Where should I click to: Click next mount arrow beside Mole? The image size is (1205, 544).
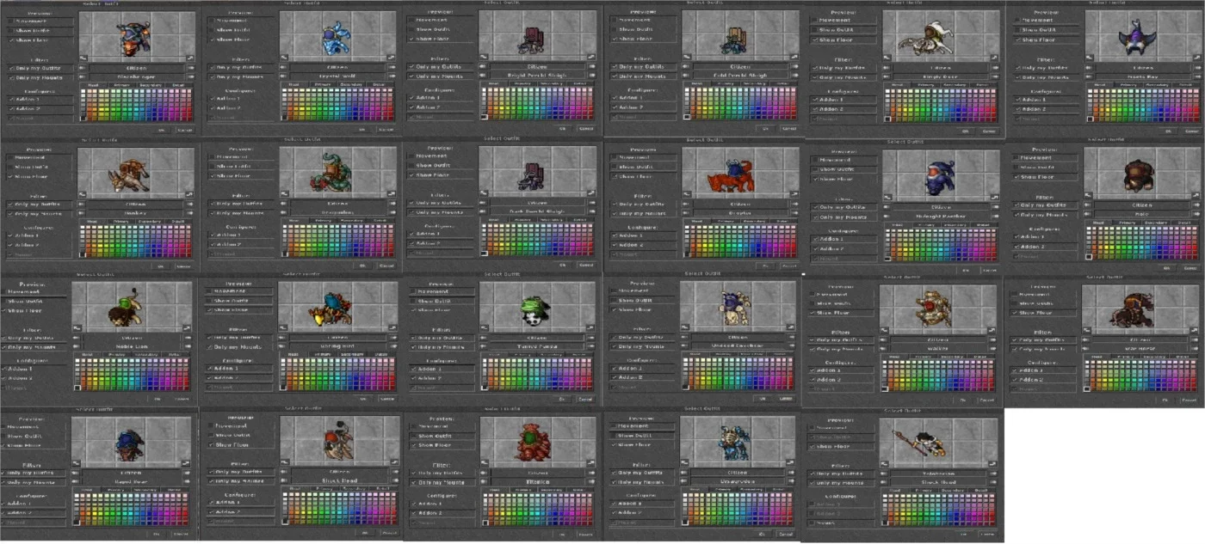1196,214
